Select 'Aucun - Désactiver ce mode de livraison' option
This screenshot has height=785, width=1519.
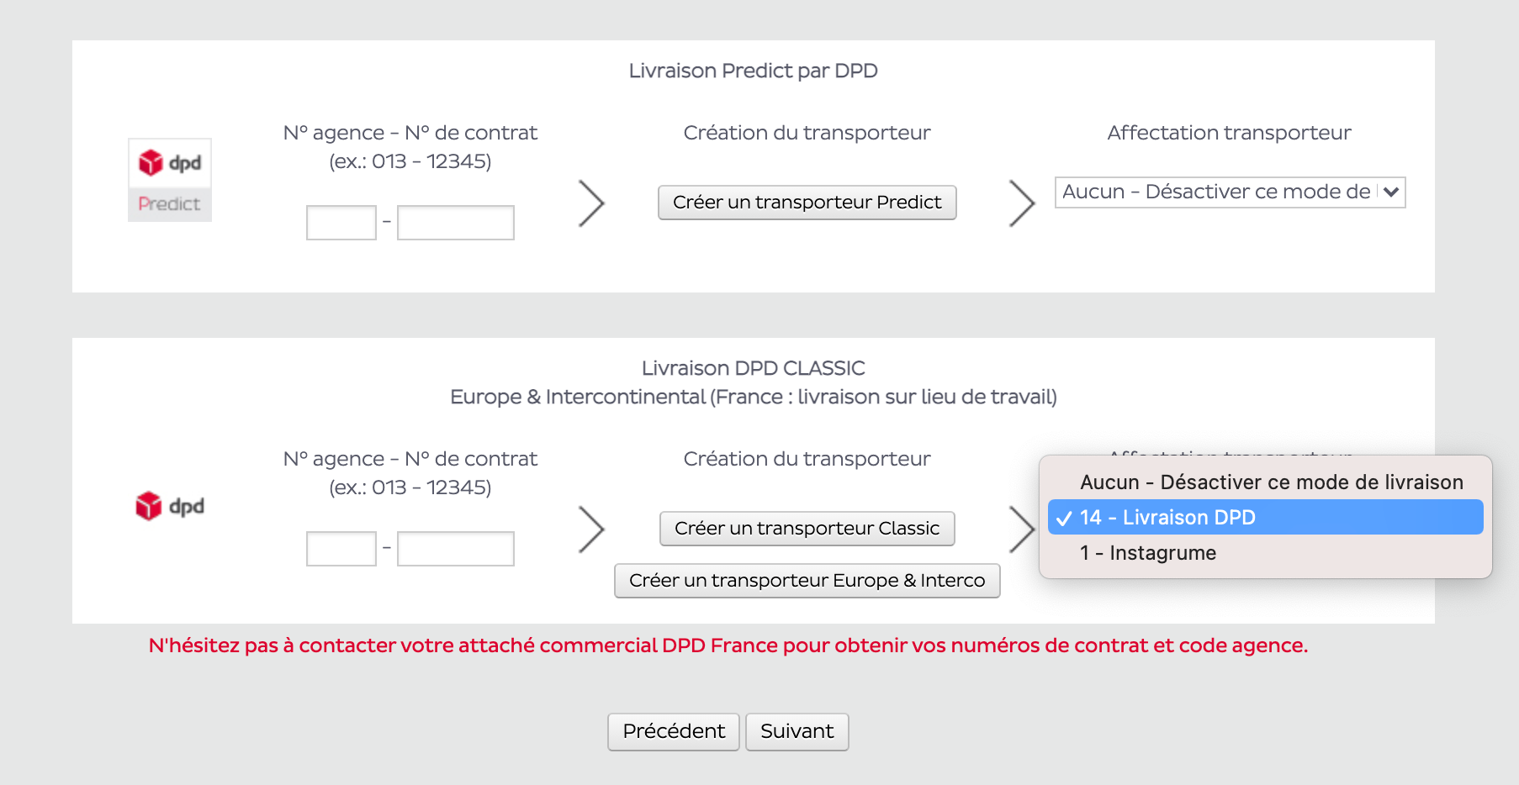[1270, 482]
